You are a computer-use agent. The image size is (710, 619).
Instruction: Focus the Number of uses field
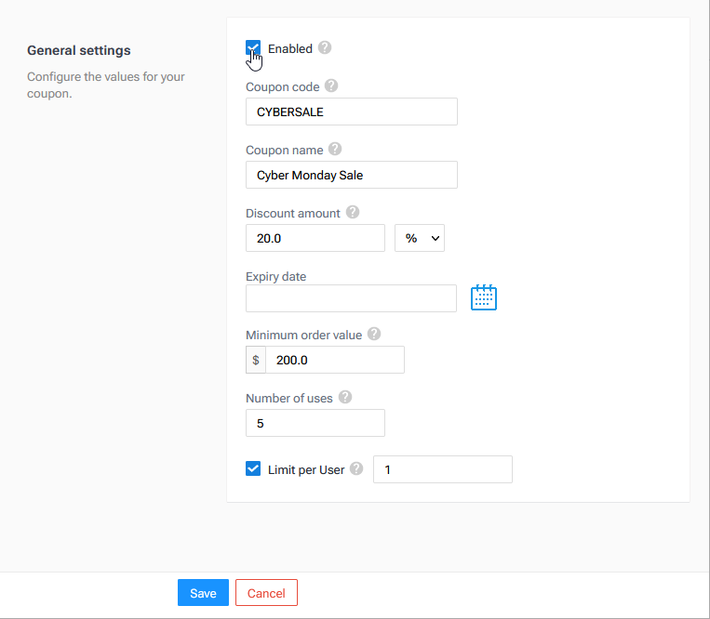(315, 423)
